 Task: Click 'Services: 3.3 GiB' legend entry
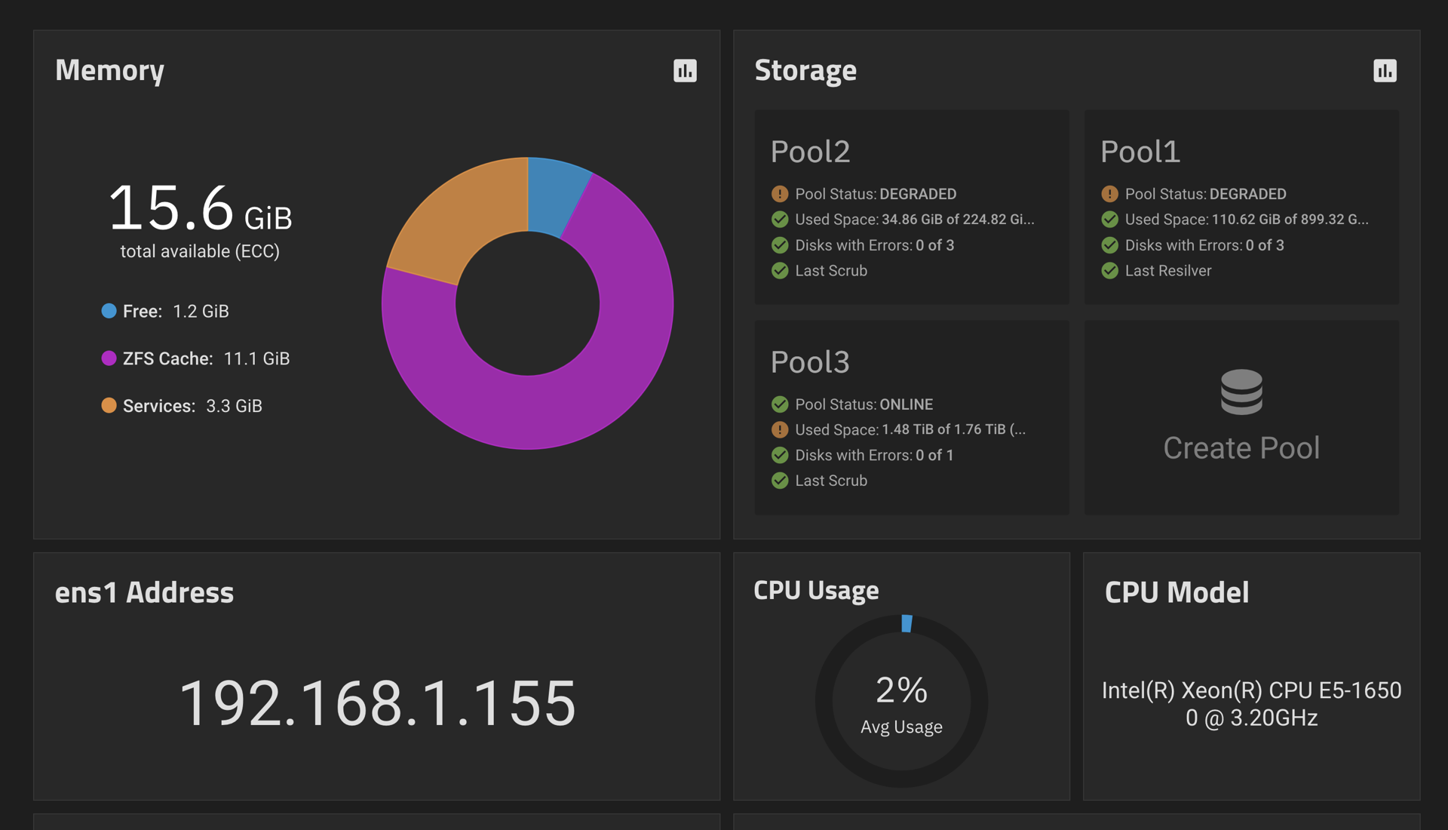182,405
